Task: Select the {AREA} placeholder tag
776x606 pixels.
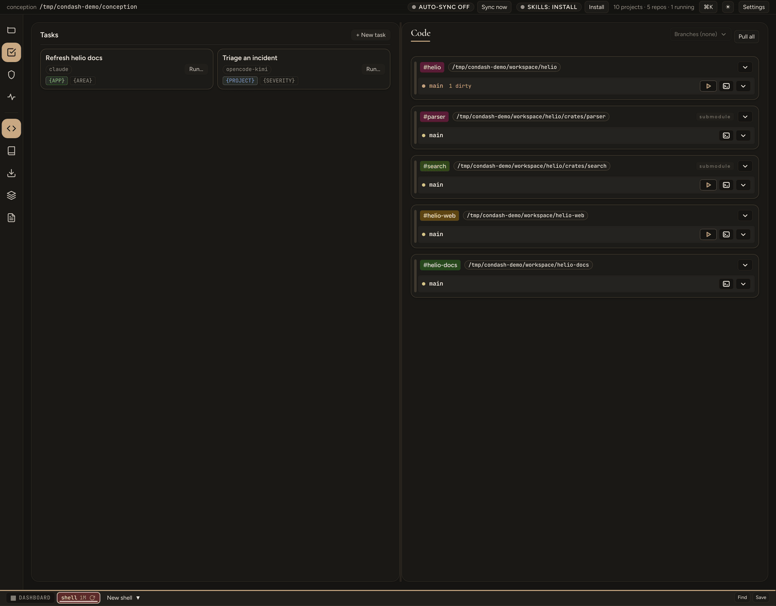Action: (x=82, y=80)
